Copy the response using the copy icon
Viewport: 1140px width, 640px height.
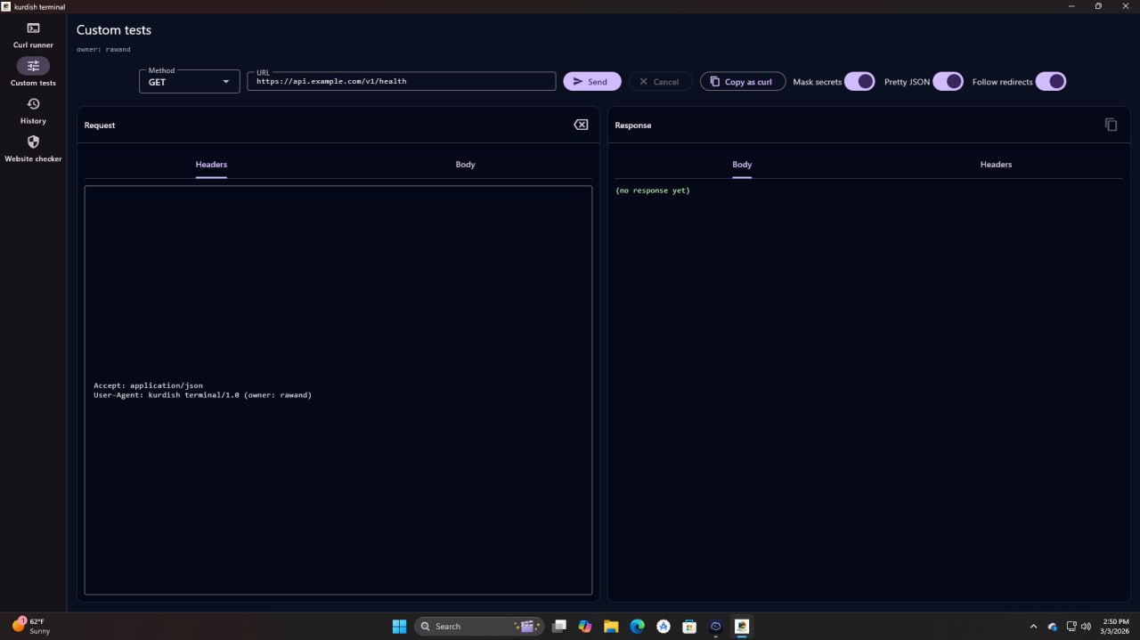pos(1111,125)
